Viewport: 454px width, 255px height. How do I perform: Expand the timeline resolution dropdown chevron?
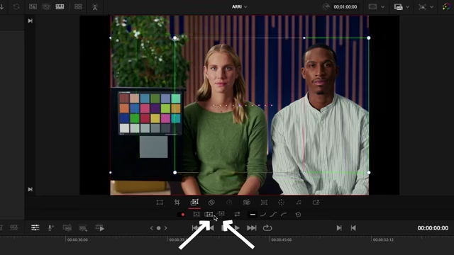click(407, 6)
